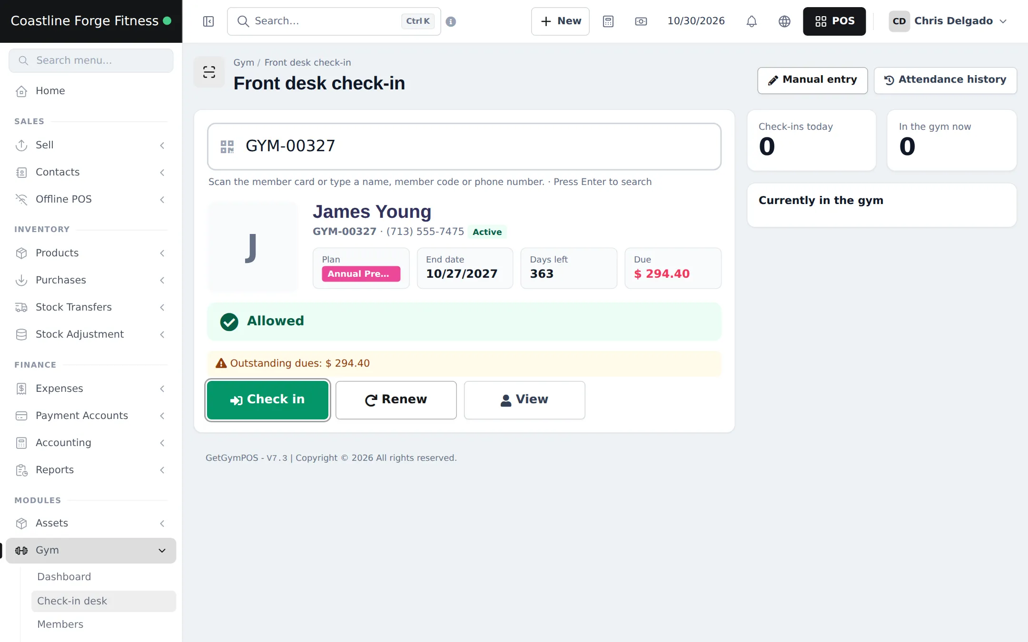Image resolution: width=1028 pixels, height=642 pixels.
Task: Click the Purchases download icon
Action: pyautogui.click(x=21, y=280)
